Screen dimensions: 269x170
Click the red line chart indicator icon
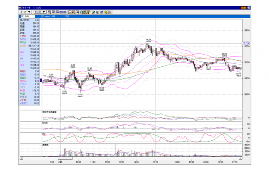coord(70,12)
